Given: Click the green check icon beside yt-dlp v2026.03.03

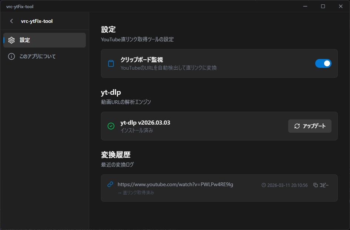Looking at the screenshot, I should tap(111, 126).
